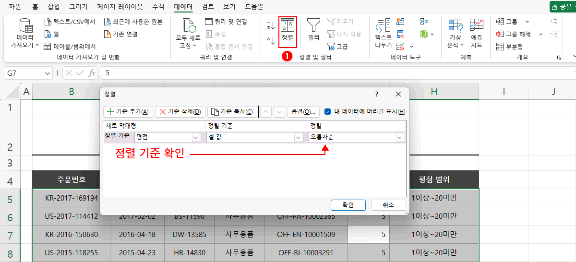Select row header 7
Screen dimensions: 576x262
(11, 235)
